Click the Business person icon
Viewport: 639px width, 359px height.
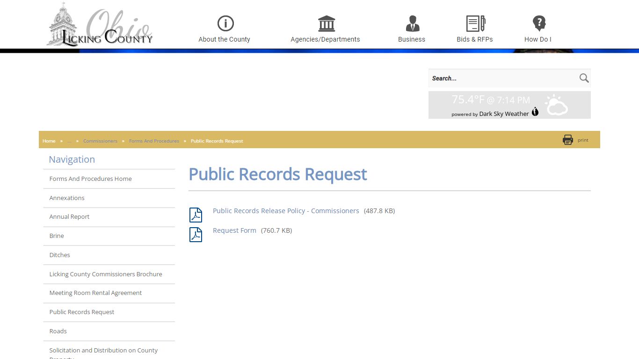(413, 23)
